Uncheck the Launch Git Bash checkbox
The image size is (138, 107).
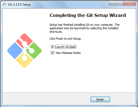point(52,47)
